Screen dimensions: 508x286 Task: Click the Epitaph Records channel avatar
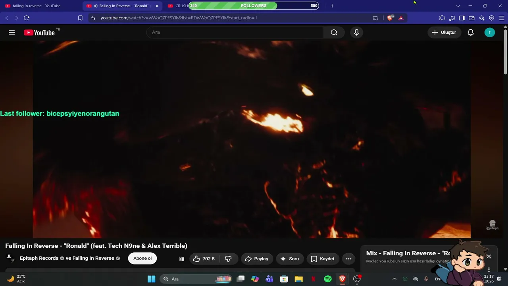[x=10, y=258]
